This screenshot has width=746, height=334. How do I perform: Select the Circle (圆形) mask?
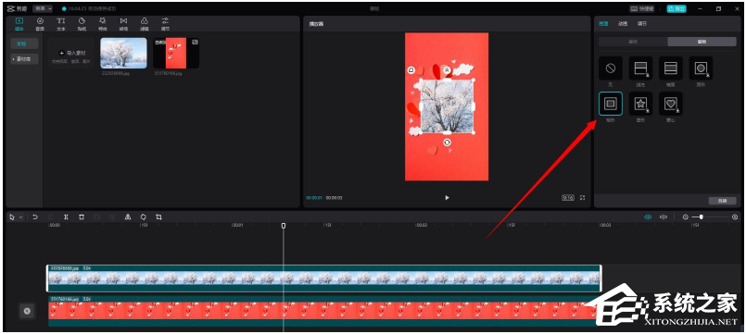pyautogui.click(x=701, y=68)
